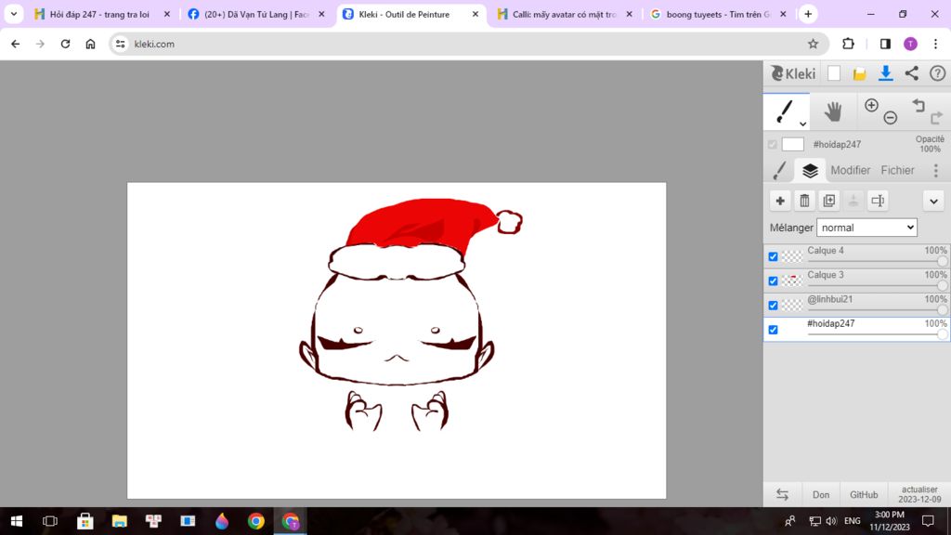Click the kleki.com address bar
The width and height of the screenshot is (951, 535).
coord(467,44)
